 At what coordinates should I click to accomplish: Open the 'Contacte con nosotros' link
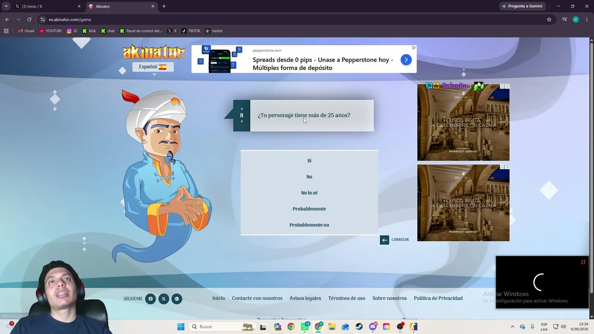257,298
